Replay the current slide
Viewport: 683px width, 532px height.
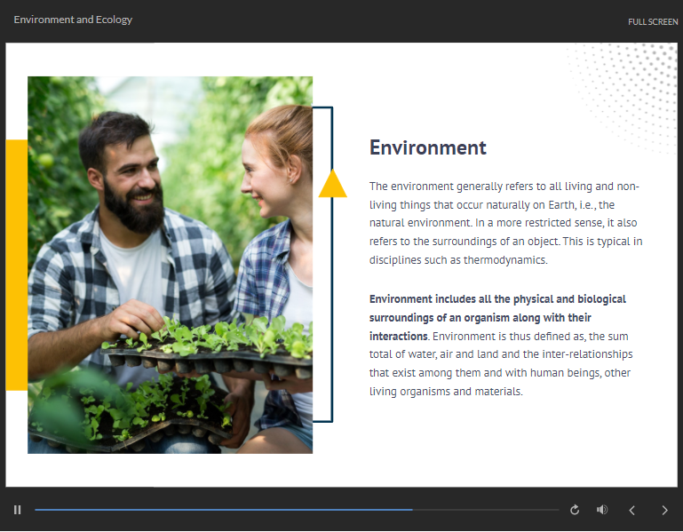click(575, 510)
